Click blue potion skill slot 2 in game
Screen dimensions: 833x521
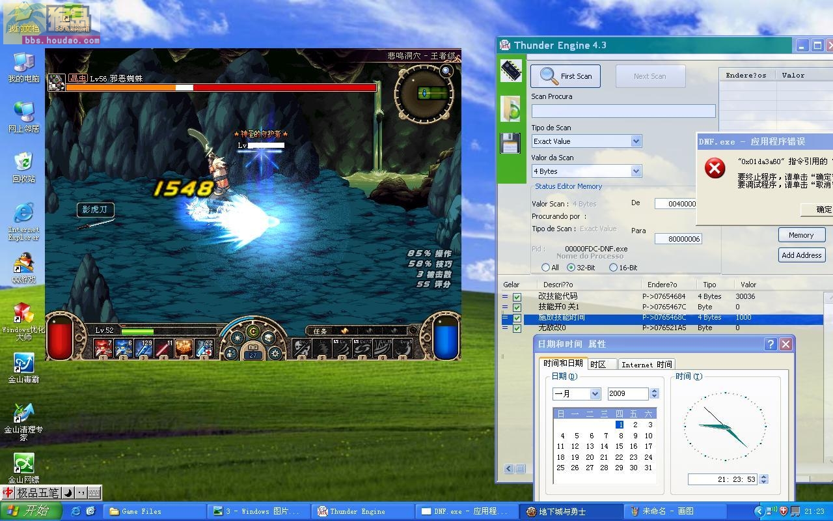pos(124,348)
